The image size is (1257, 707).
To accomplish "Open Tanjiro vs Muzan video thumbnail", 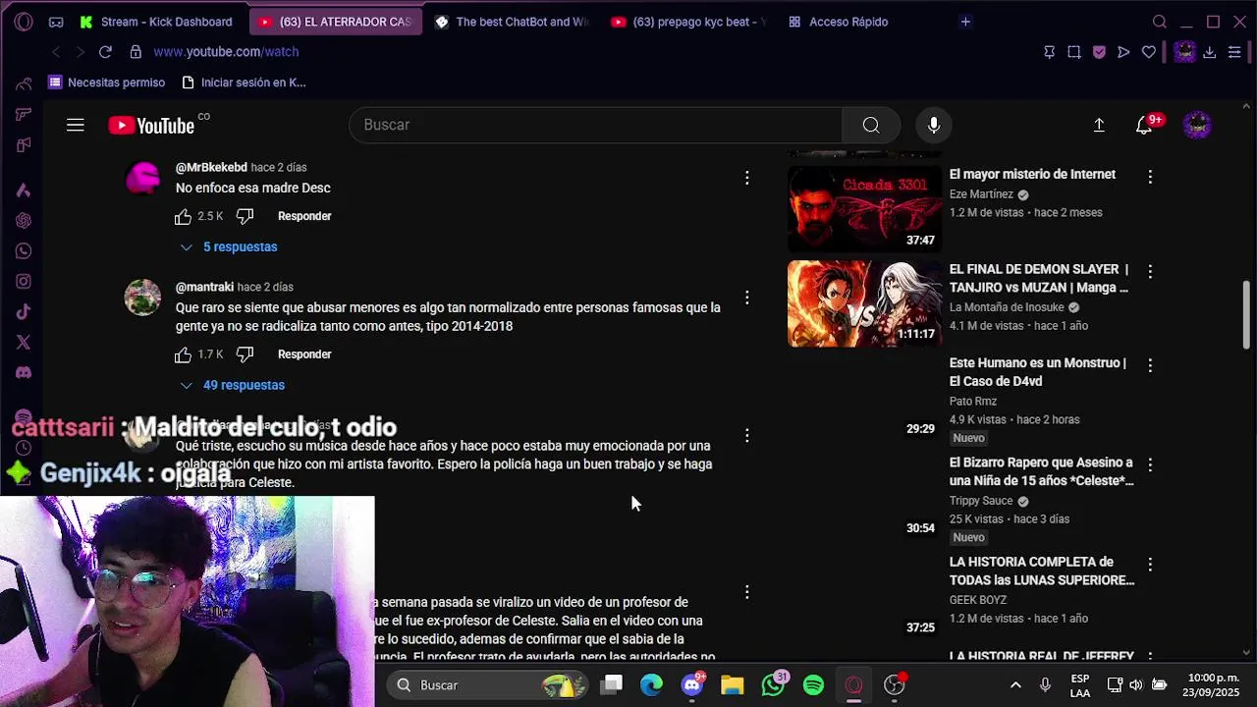I will pos(864,303).
